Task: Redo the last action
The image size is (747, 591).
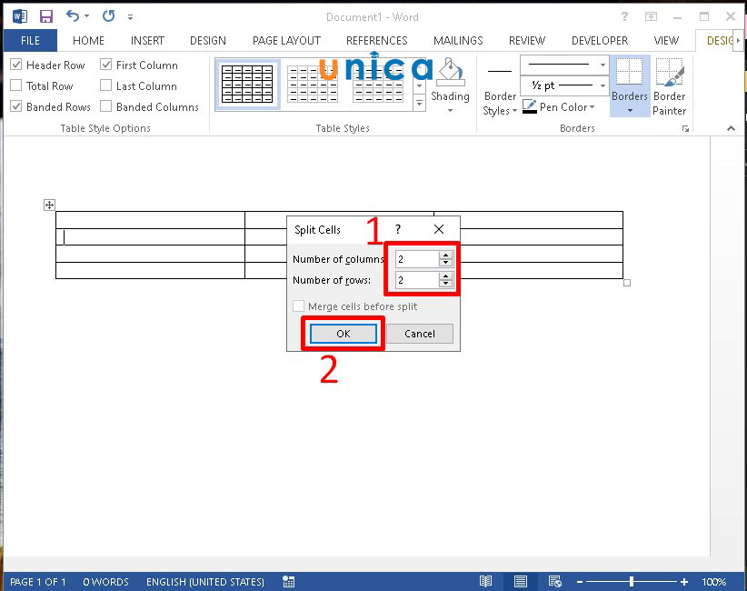Action: tap(109, 15)
